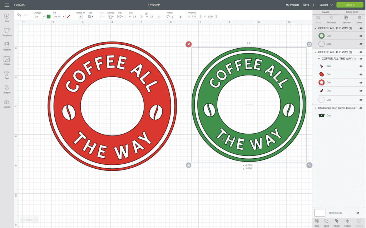Open the Upload panel

7,104
